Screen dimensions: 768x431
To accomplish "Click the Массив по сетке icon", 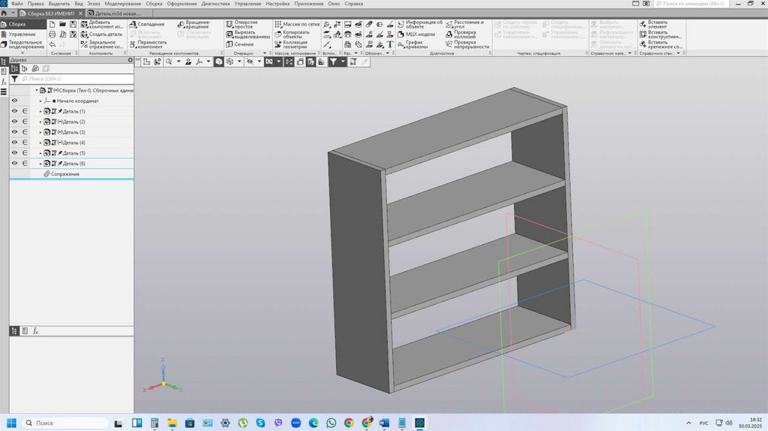I will tap(278, 25).
